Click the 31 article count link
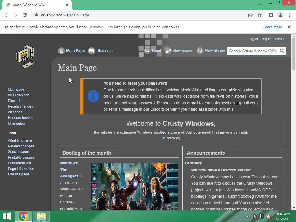 click(x=164, y=138)
